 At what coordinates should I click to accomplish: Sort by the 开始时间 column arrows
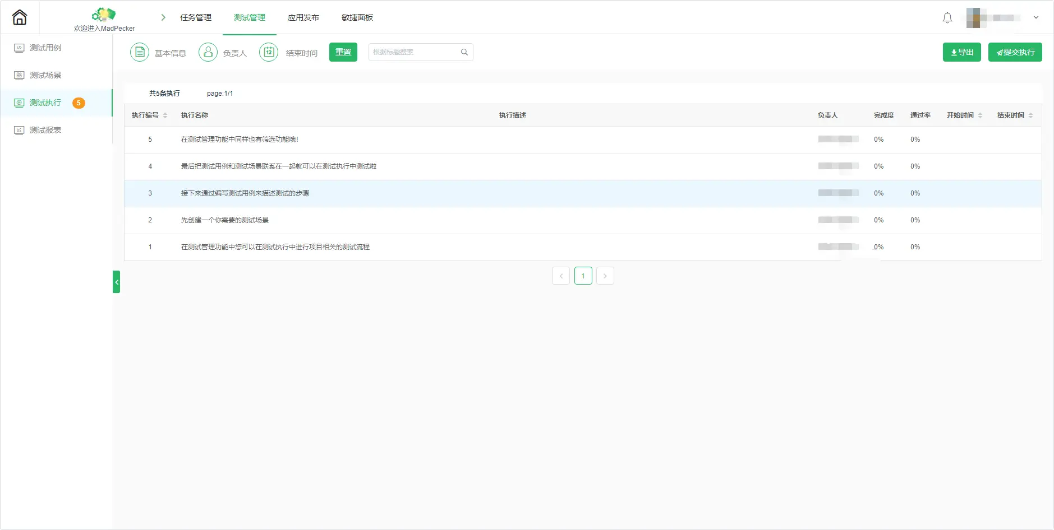pyautogui.click(x=980, y=115)
